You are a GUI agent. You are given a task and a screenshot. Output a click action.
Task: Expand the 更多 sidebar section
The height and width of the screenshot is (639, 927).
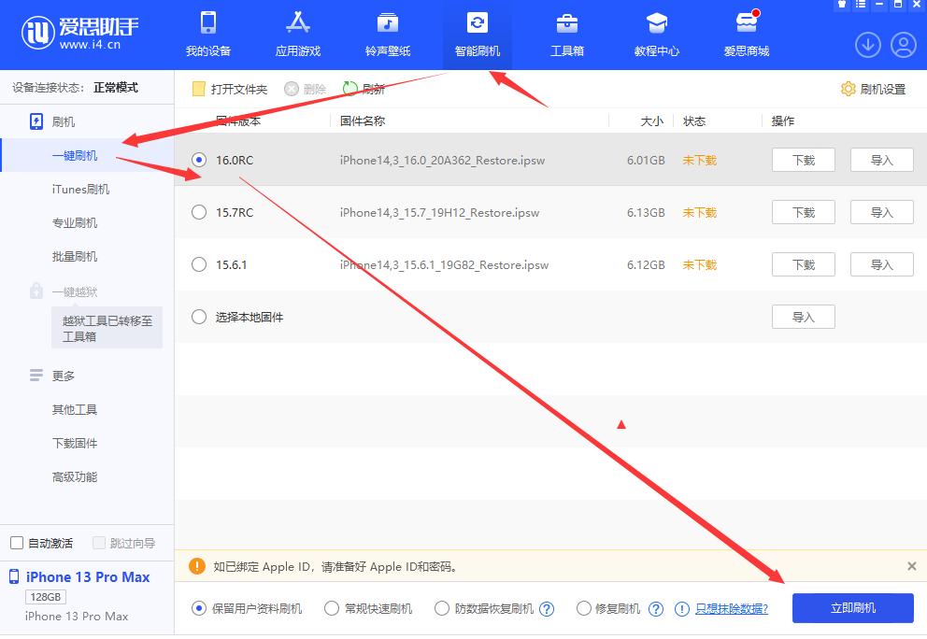tap(63, 376)
